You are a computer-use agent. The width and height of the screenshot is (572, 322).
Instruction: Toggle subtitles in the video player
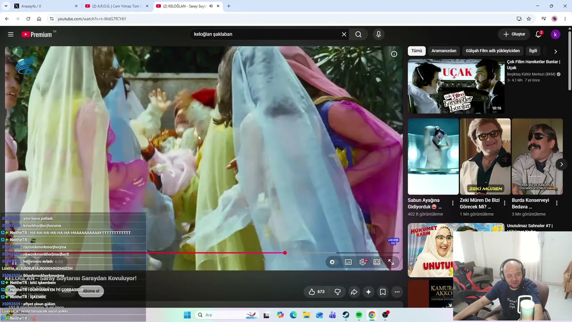click(x=348, y=262)
